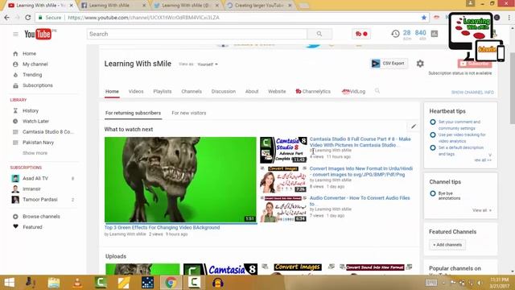This screenshot has height=290, width=515.
Task: Switch to the Facebook browser tab
Action: 113,6
